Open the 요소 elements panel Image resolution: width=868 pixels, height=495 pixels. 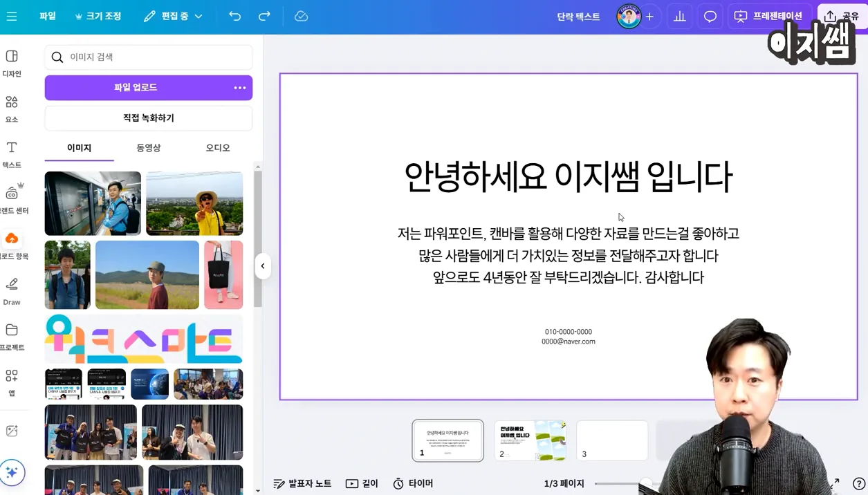click(x=12, y=109)
